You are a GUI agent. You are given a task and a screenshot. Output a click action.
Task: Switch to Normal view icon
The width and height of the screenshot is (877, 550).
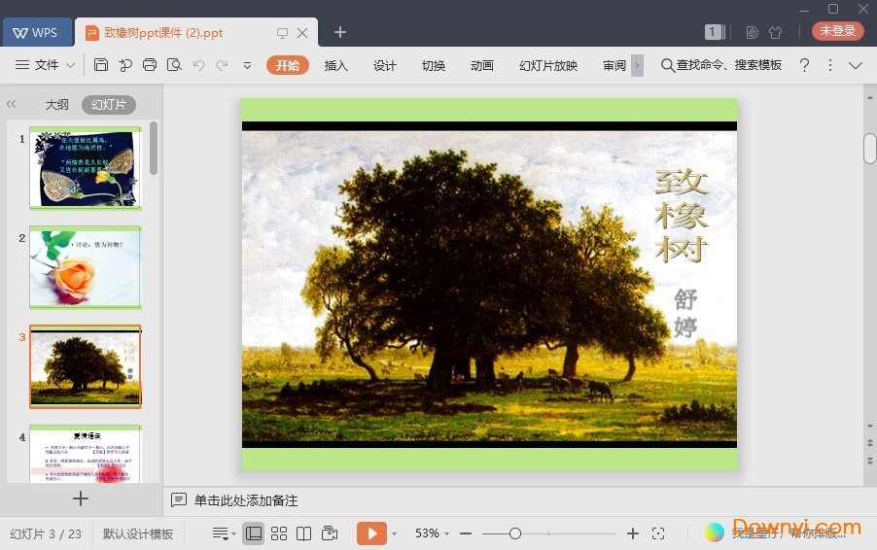[x=254, y=533]
